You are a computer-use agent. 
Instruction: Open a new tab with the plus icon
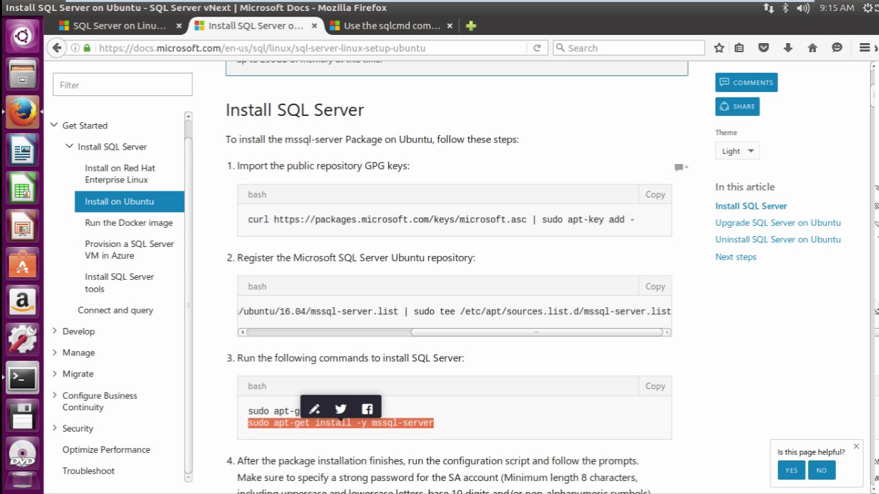pyautogui.click(x=470, y=26)
